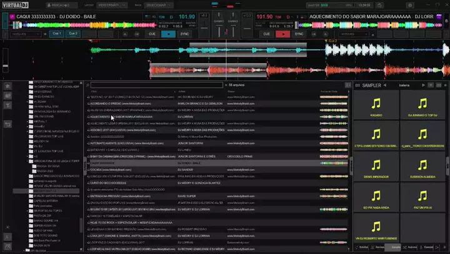450x254 pixels.
Task: Select track COCADA in the list
Action: (217, 170)
